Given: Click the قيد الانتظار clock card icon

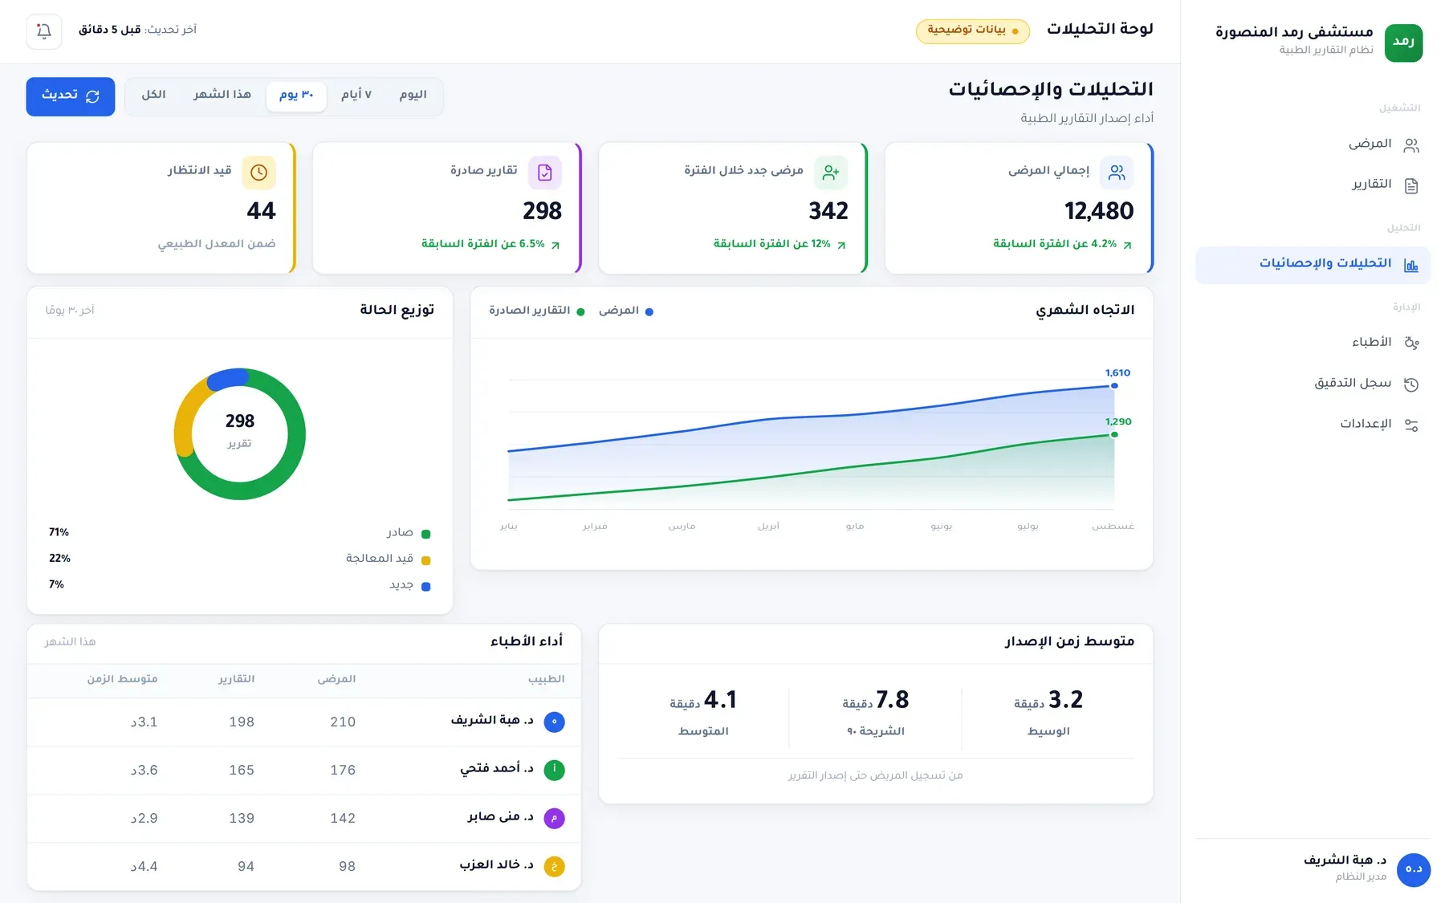Looking at the screenshot, I should [258, 173].
